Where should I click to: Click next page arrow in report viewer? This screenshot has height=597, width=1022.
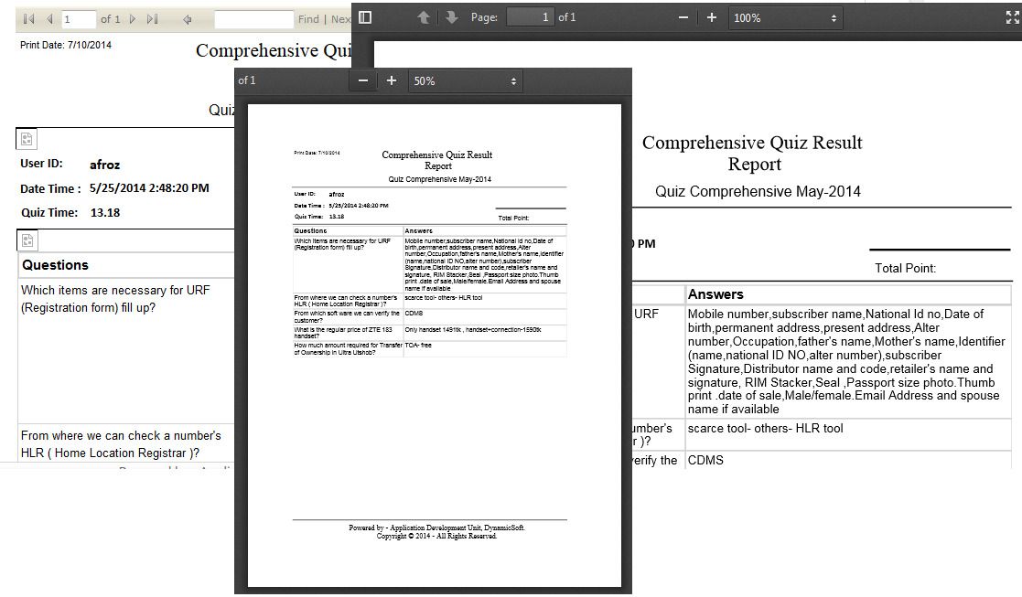click(133, 19)
